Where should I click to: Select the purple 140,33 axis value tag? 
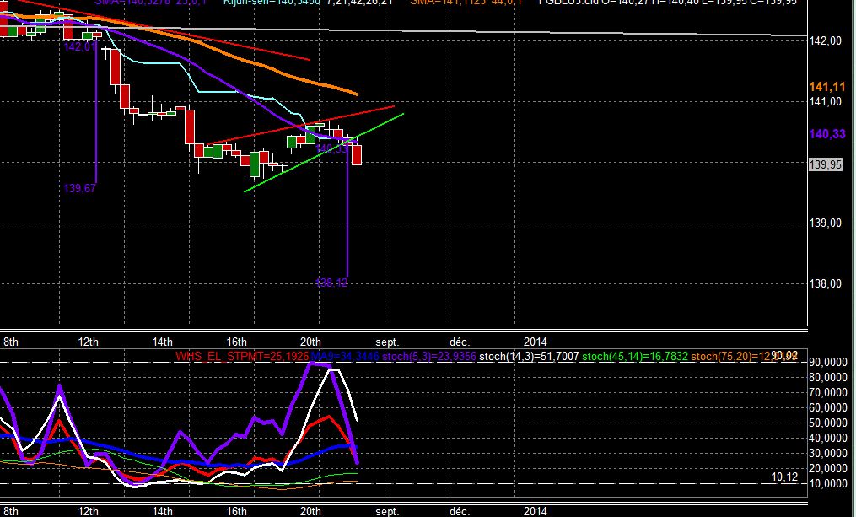(826, 134)
